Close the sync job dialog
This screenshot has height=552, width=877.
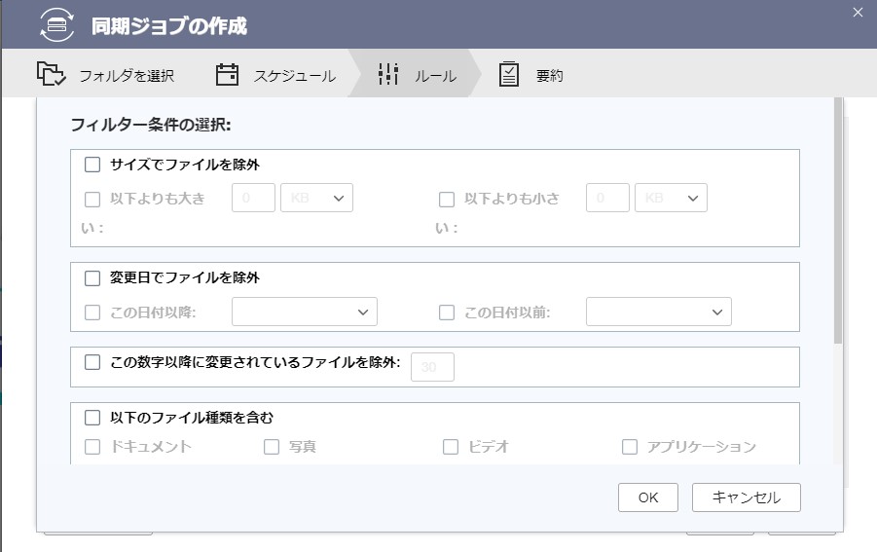[858, 13]
